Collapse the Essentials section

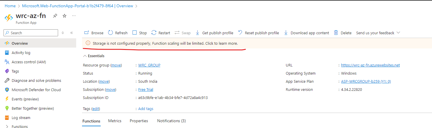(x=94, y=56)
